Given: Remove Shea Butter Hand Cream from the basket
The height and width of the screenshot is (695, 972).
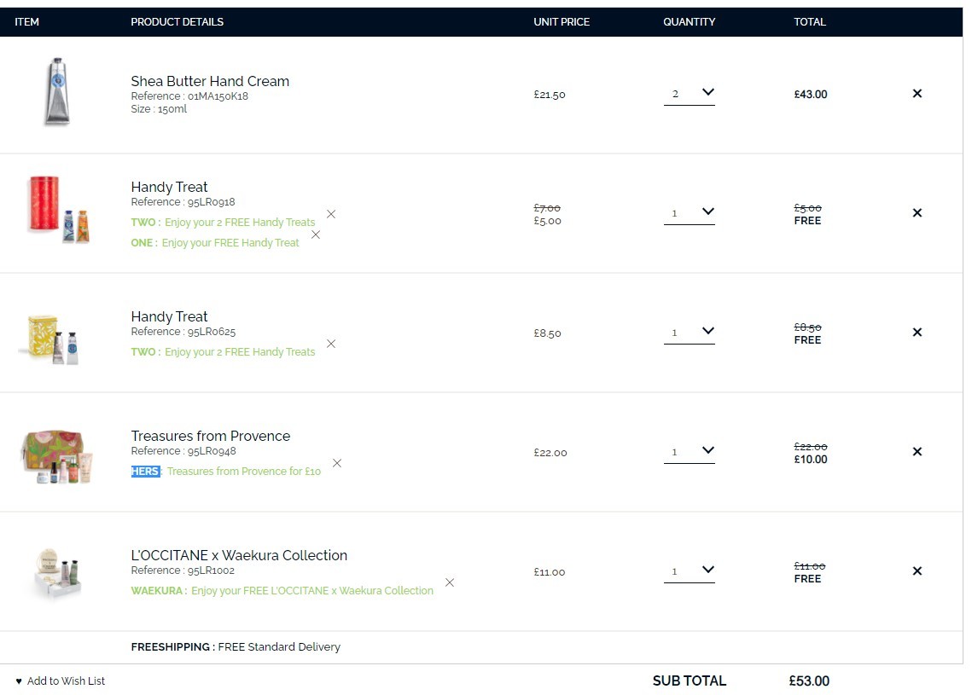Looking at the screenshot, I should pyautogui.click(x=917, y=94).
